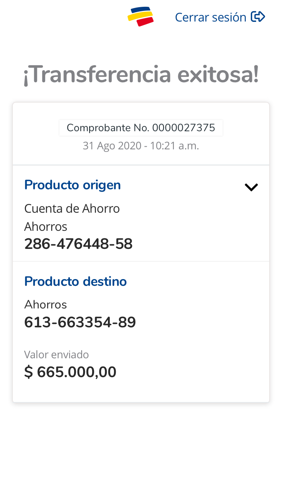This screenshot has height=488, width=282.
Task: Click the Valor enviado label
Action: (56, 354)
